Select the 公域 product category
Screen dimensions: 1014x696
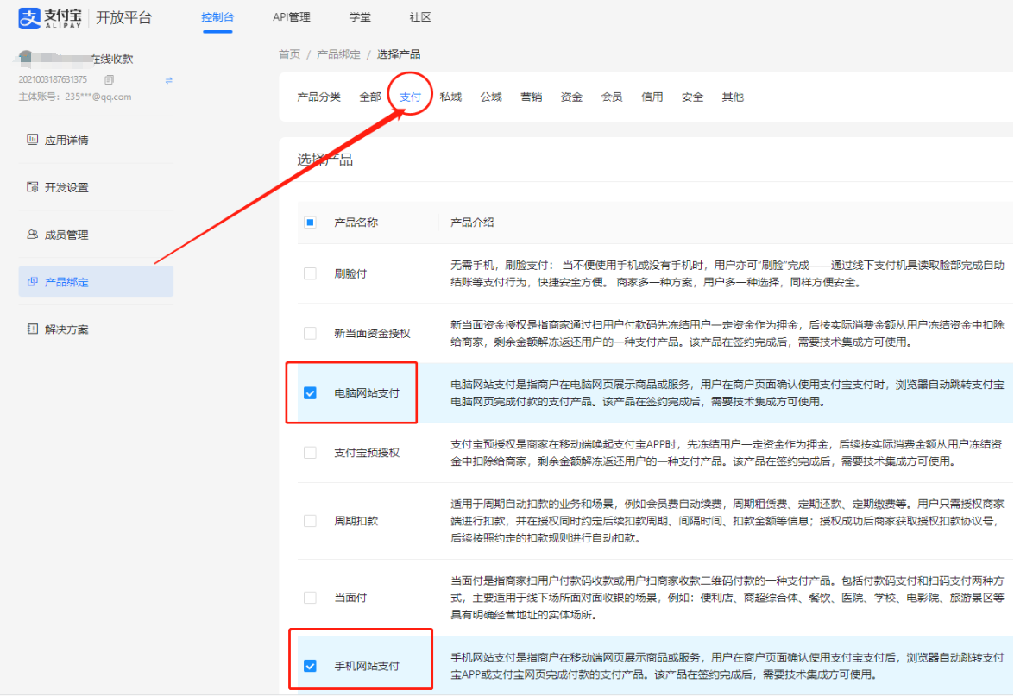tap(491, 97)
